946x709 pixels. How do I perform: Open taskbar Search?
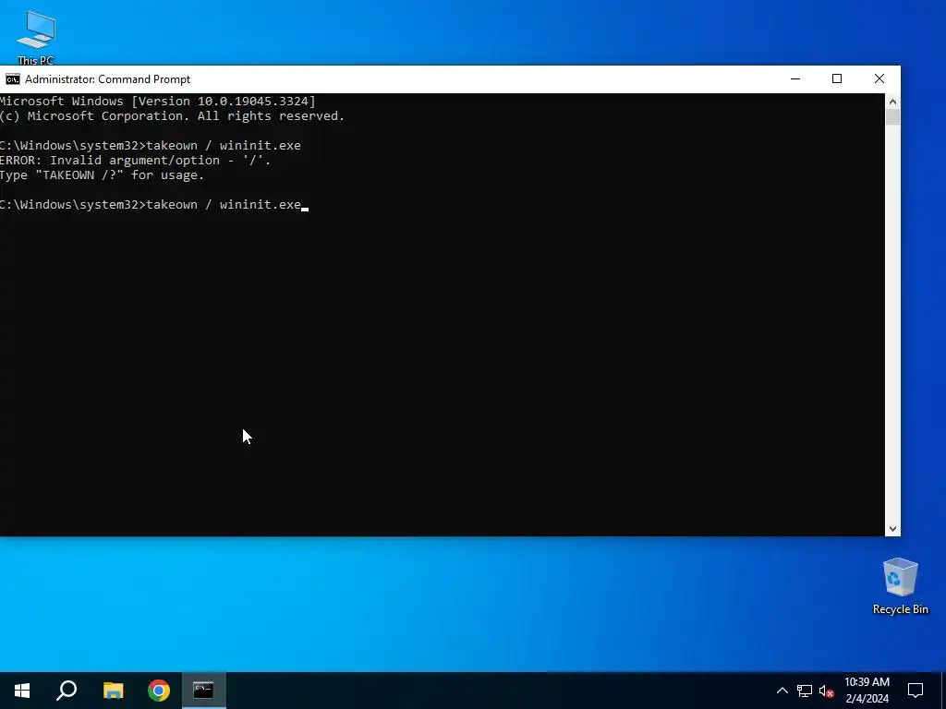point(67,691)
